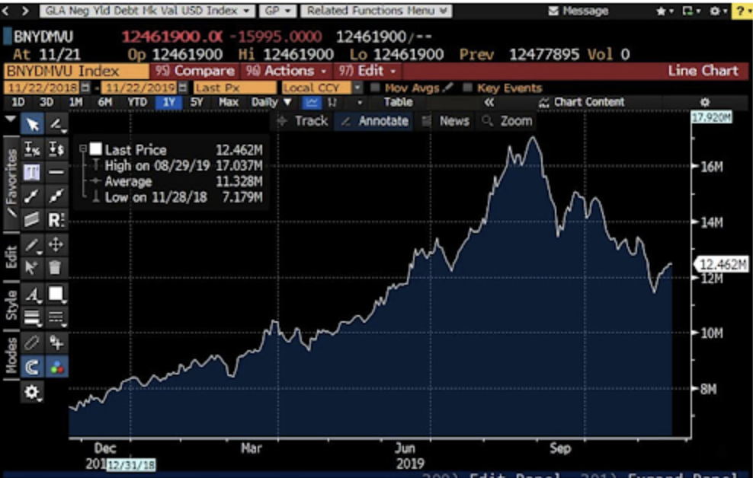Open the Related Functions Menu dropdown

376,11
